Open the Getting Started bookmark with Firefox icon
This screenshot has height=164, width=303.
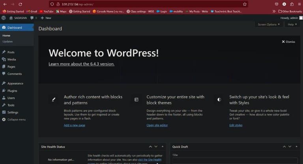13,11
